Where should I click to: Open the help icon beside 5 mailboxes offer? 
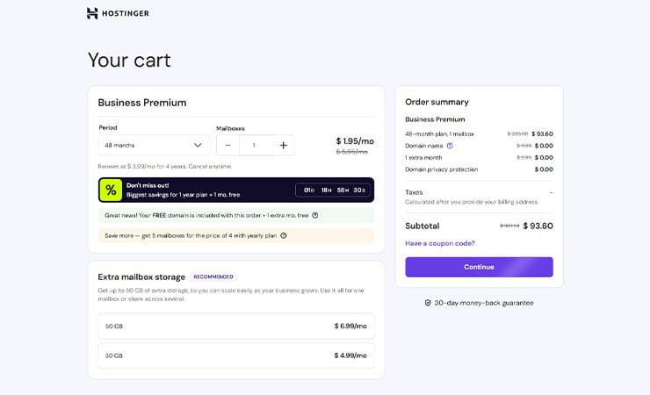pos(284,235)
